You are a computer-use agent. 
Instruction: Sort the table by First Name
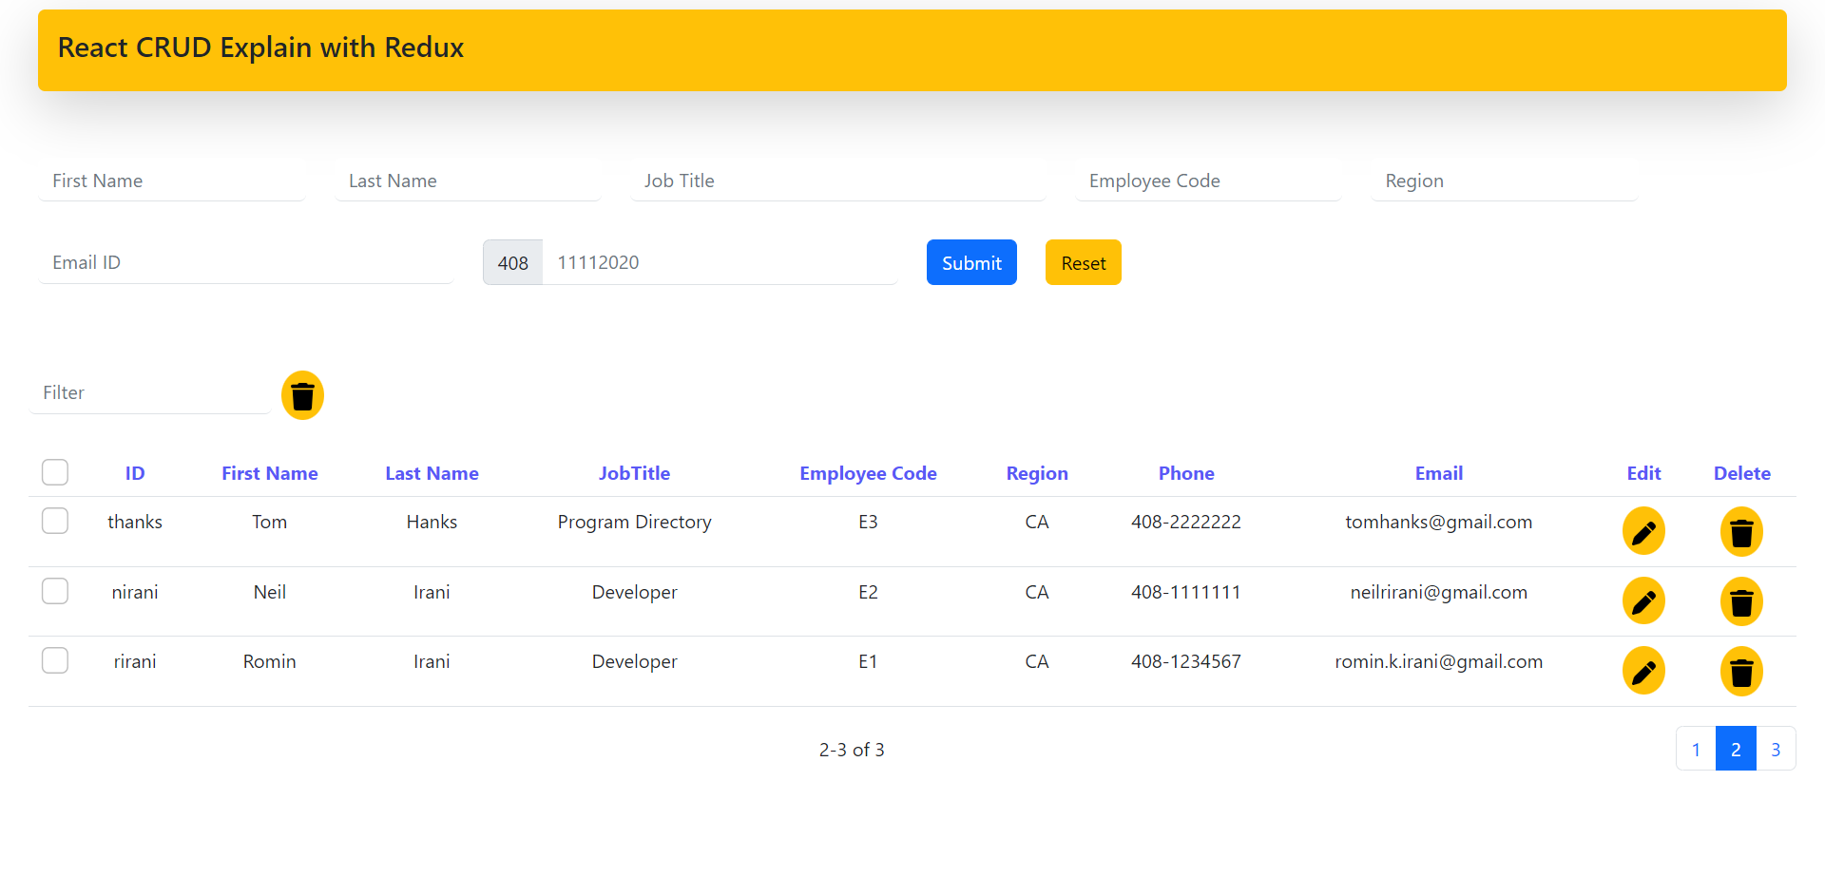(269, 472)
